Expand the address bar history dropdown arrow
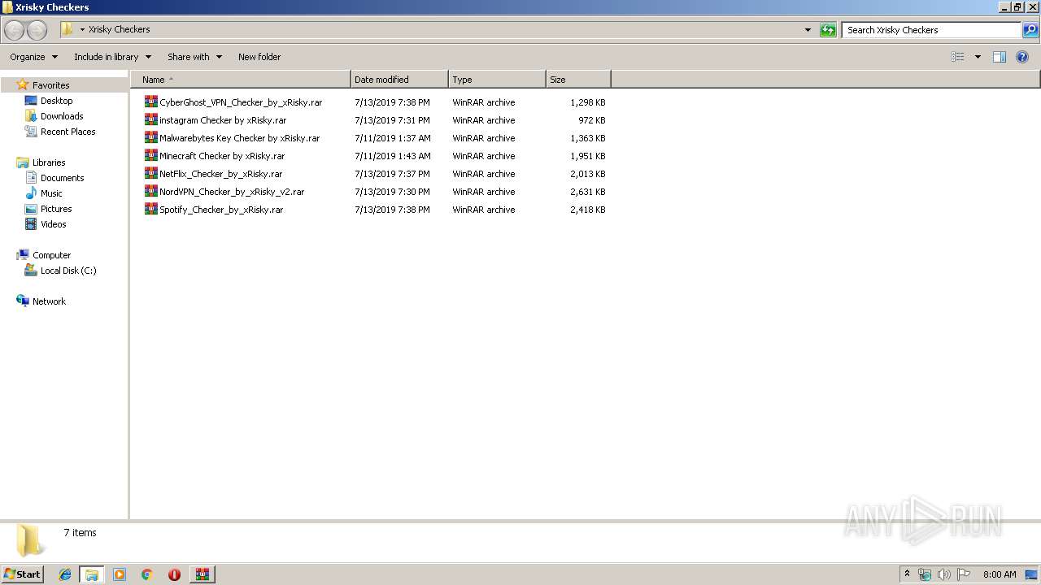The height and width of the screenshot is (585, 1041). coord(808,30)
